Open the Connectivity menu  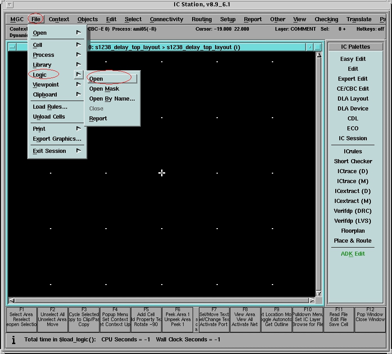click(x=167, y=19)
